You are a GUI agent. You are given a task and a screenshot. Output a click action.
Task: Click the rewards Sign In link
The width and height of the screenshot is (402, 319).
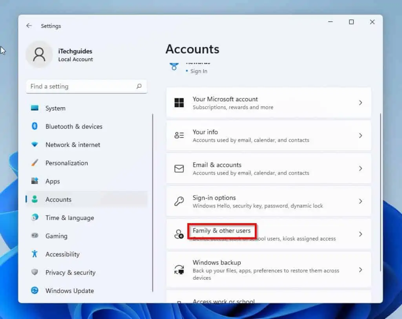coord(199,71)
